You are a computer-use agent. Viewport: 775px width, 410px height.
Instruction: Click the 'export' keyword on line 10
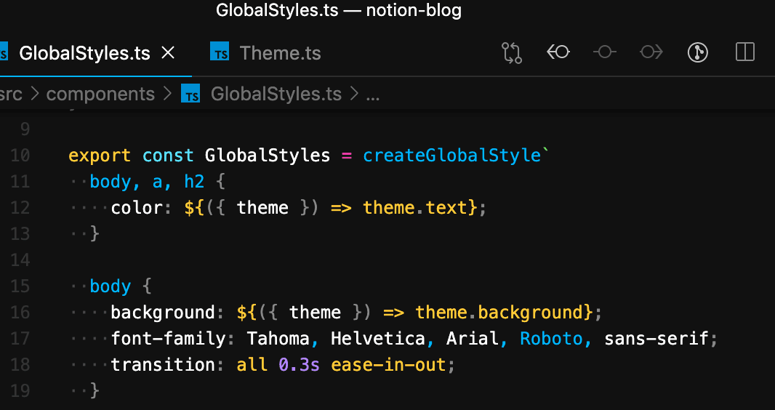point(100,156)
